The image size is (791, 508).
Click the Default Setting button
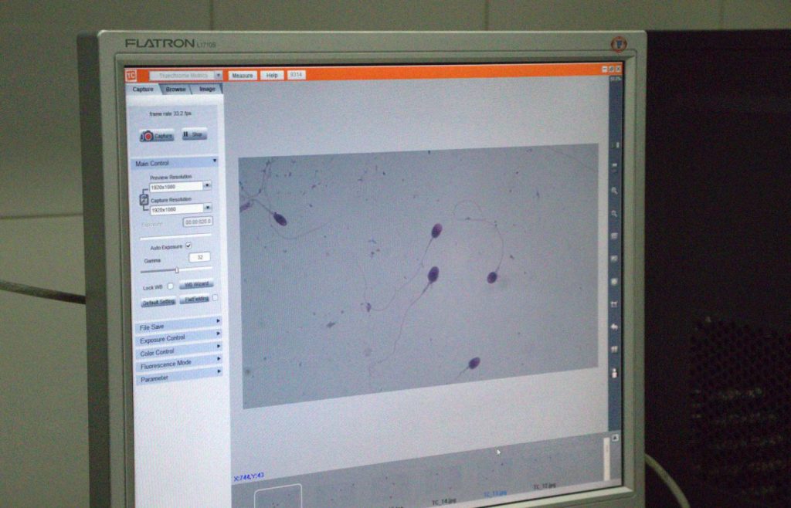pos(158,302)
